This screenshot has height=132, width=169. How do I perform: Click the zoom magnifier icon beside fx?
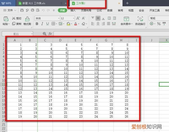pos(45,34)
